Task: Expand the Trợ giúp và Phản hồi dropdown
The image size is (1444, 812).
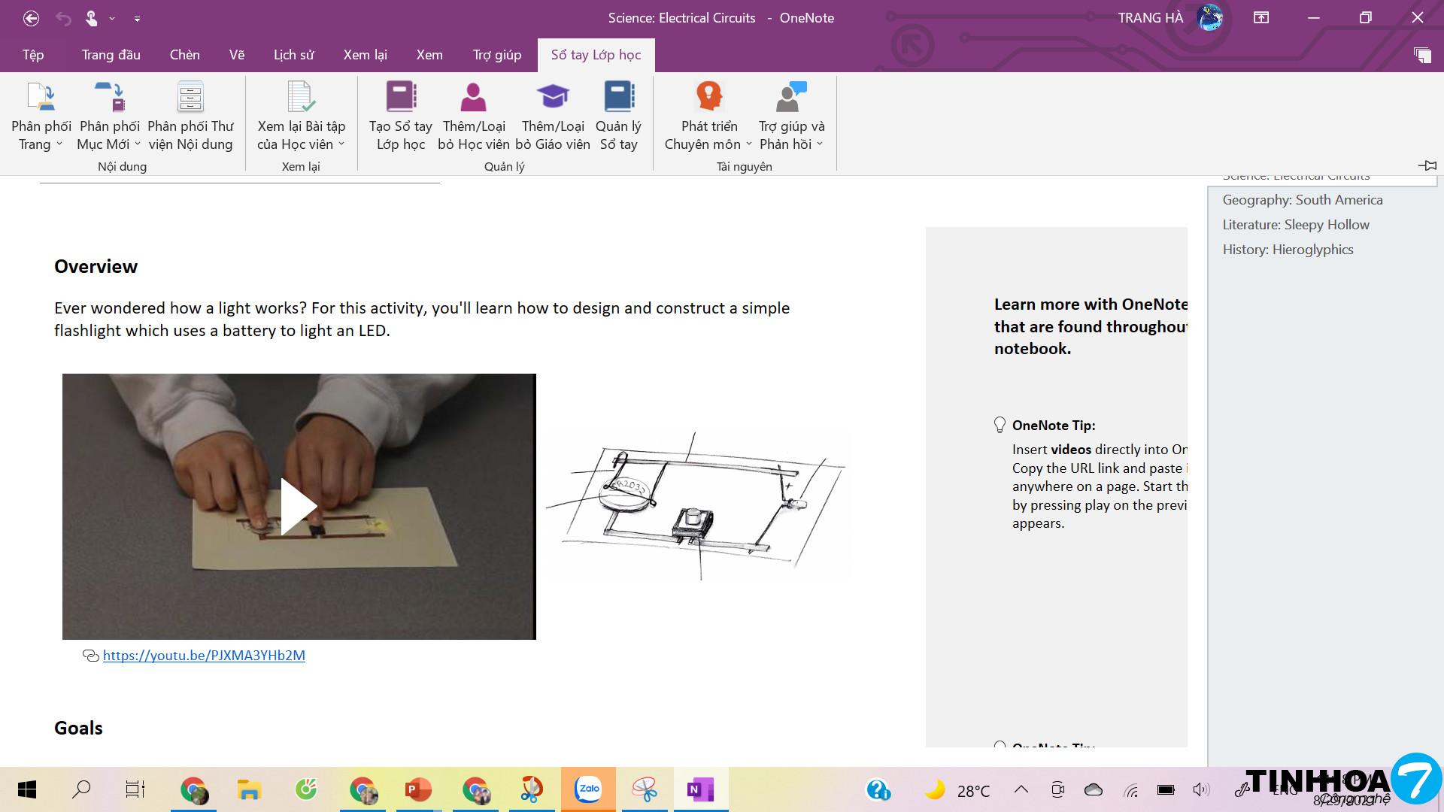Action: click(820, 144)
